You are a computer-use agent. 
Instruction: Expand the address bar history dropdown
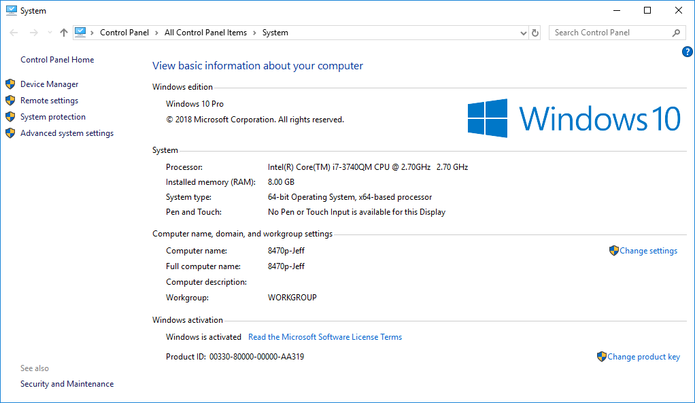(x=523, y=33)
